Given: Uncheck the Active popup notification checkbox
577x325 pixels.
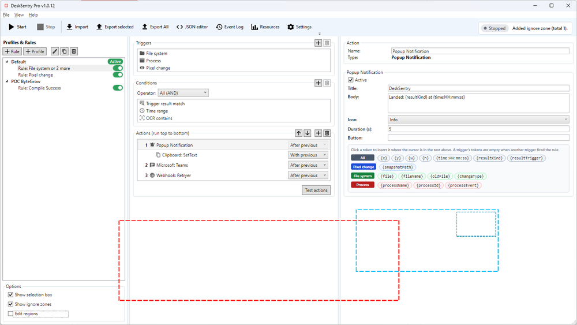Looking at the screenshot, I should (x=351, y=80).
